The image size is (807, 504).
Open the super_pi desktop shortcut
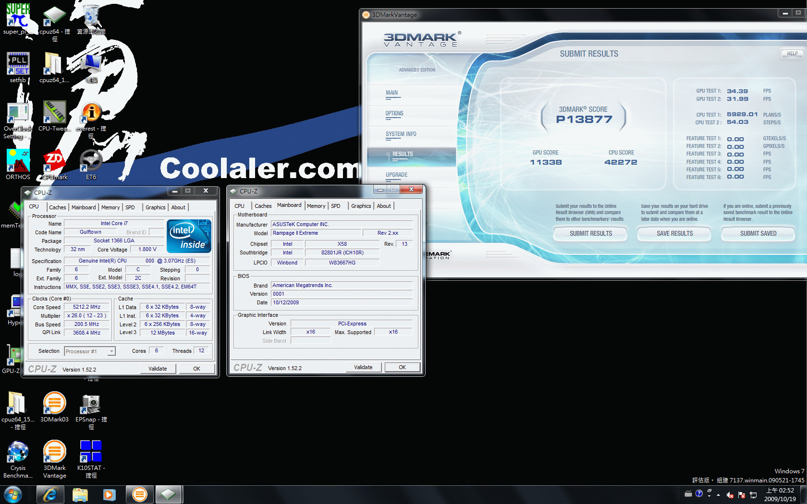click(18, 19)
